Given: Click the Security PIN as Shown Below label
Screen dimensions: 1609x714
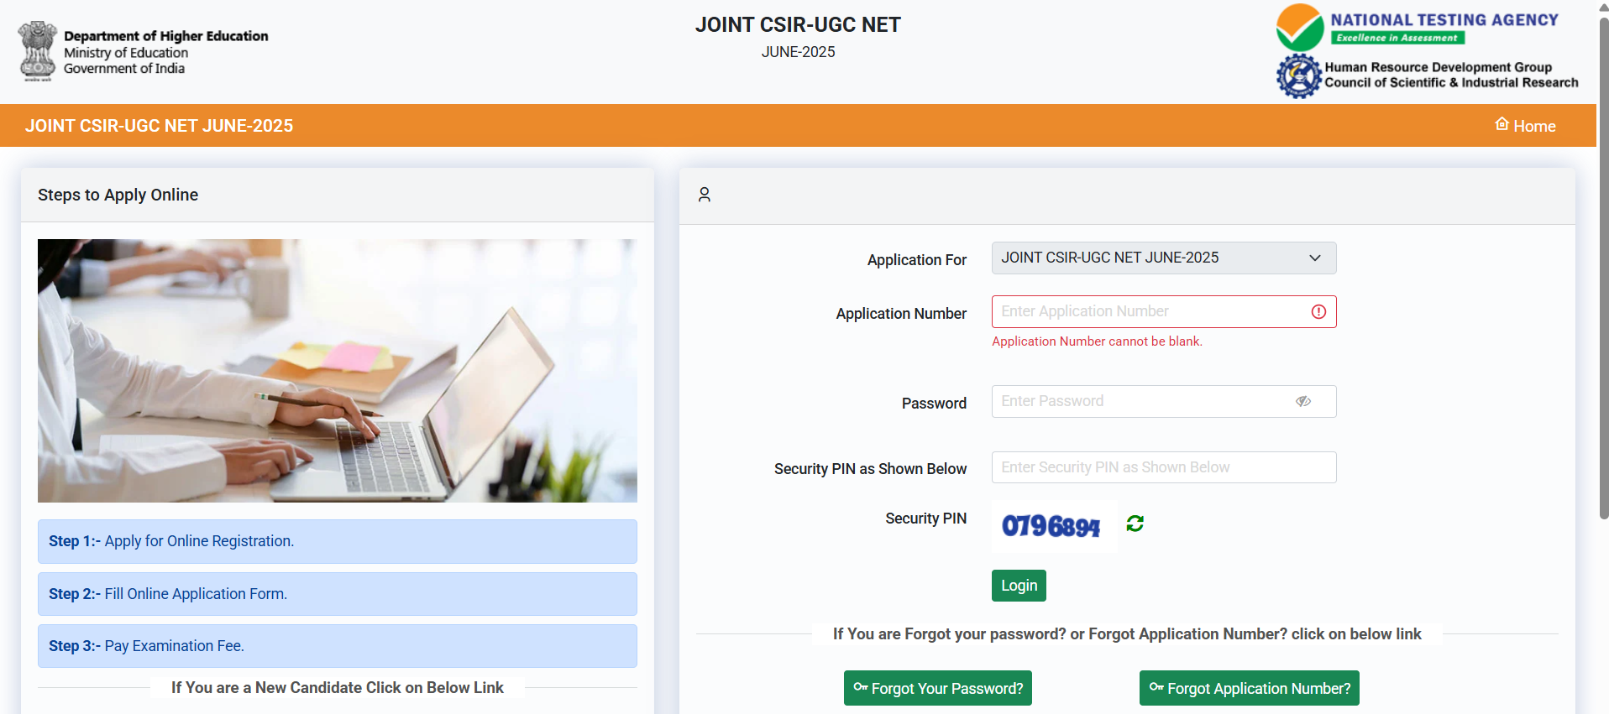Looking at the screenshot, I should point(870,469).
